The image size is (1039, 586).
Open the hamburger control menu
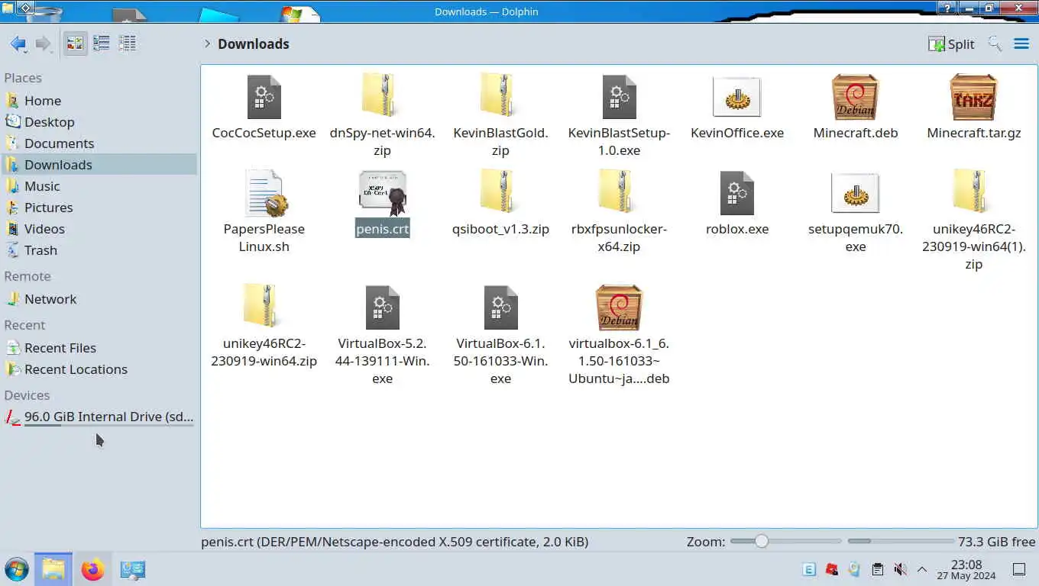(1021, 43)
